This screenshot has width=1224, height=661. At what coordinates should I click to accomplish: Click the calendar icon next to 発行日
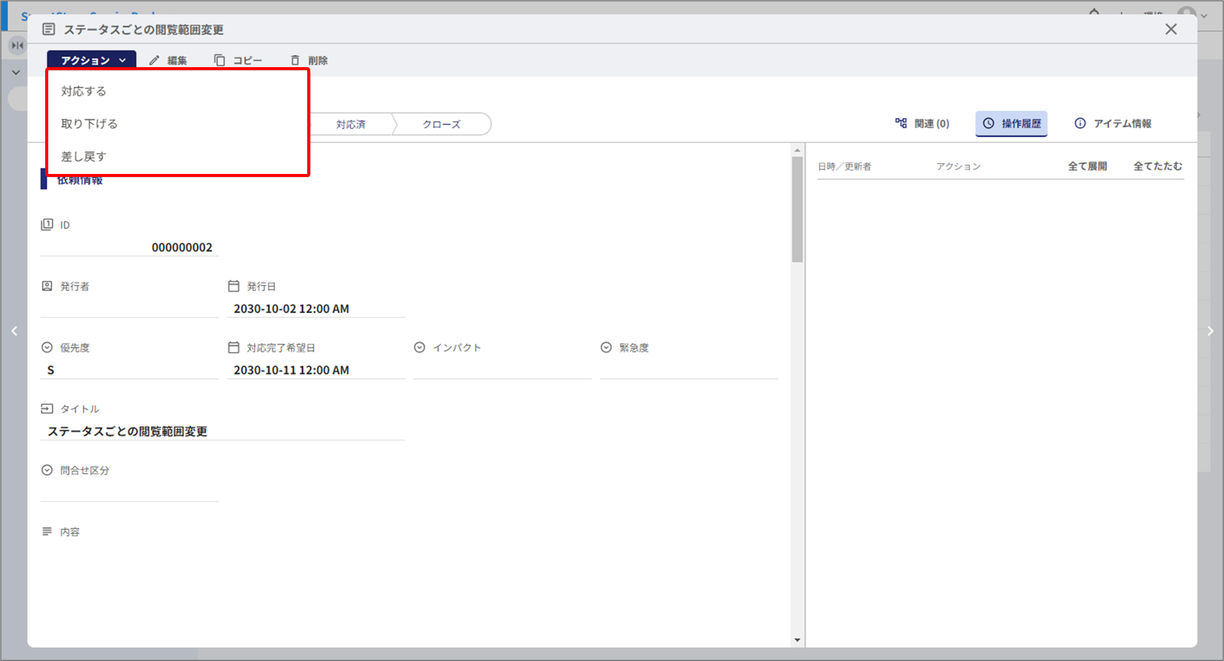pos(233,286)
